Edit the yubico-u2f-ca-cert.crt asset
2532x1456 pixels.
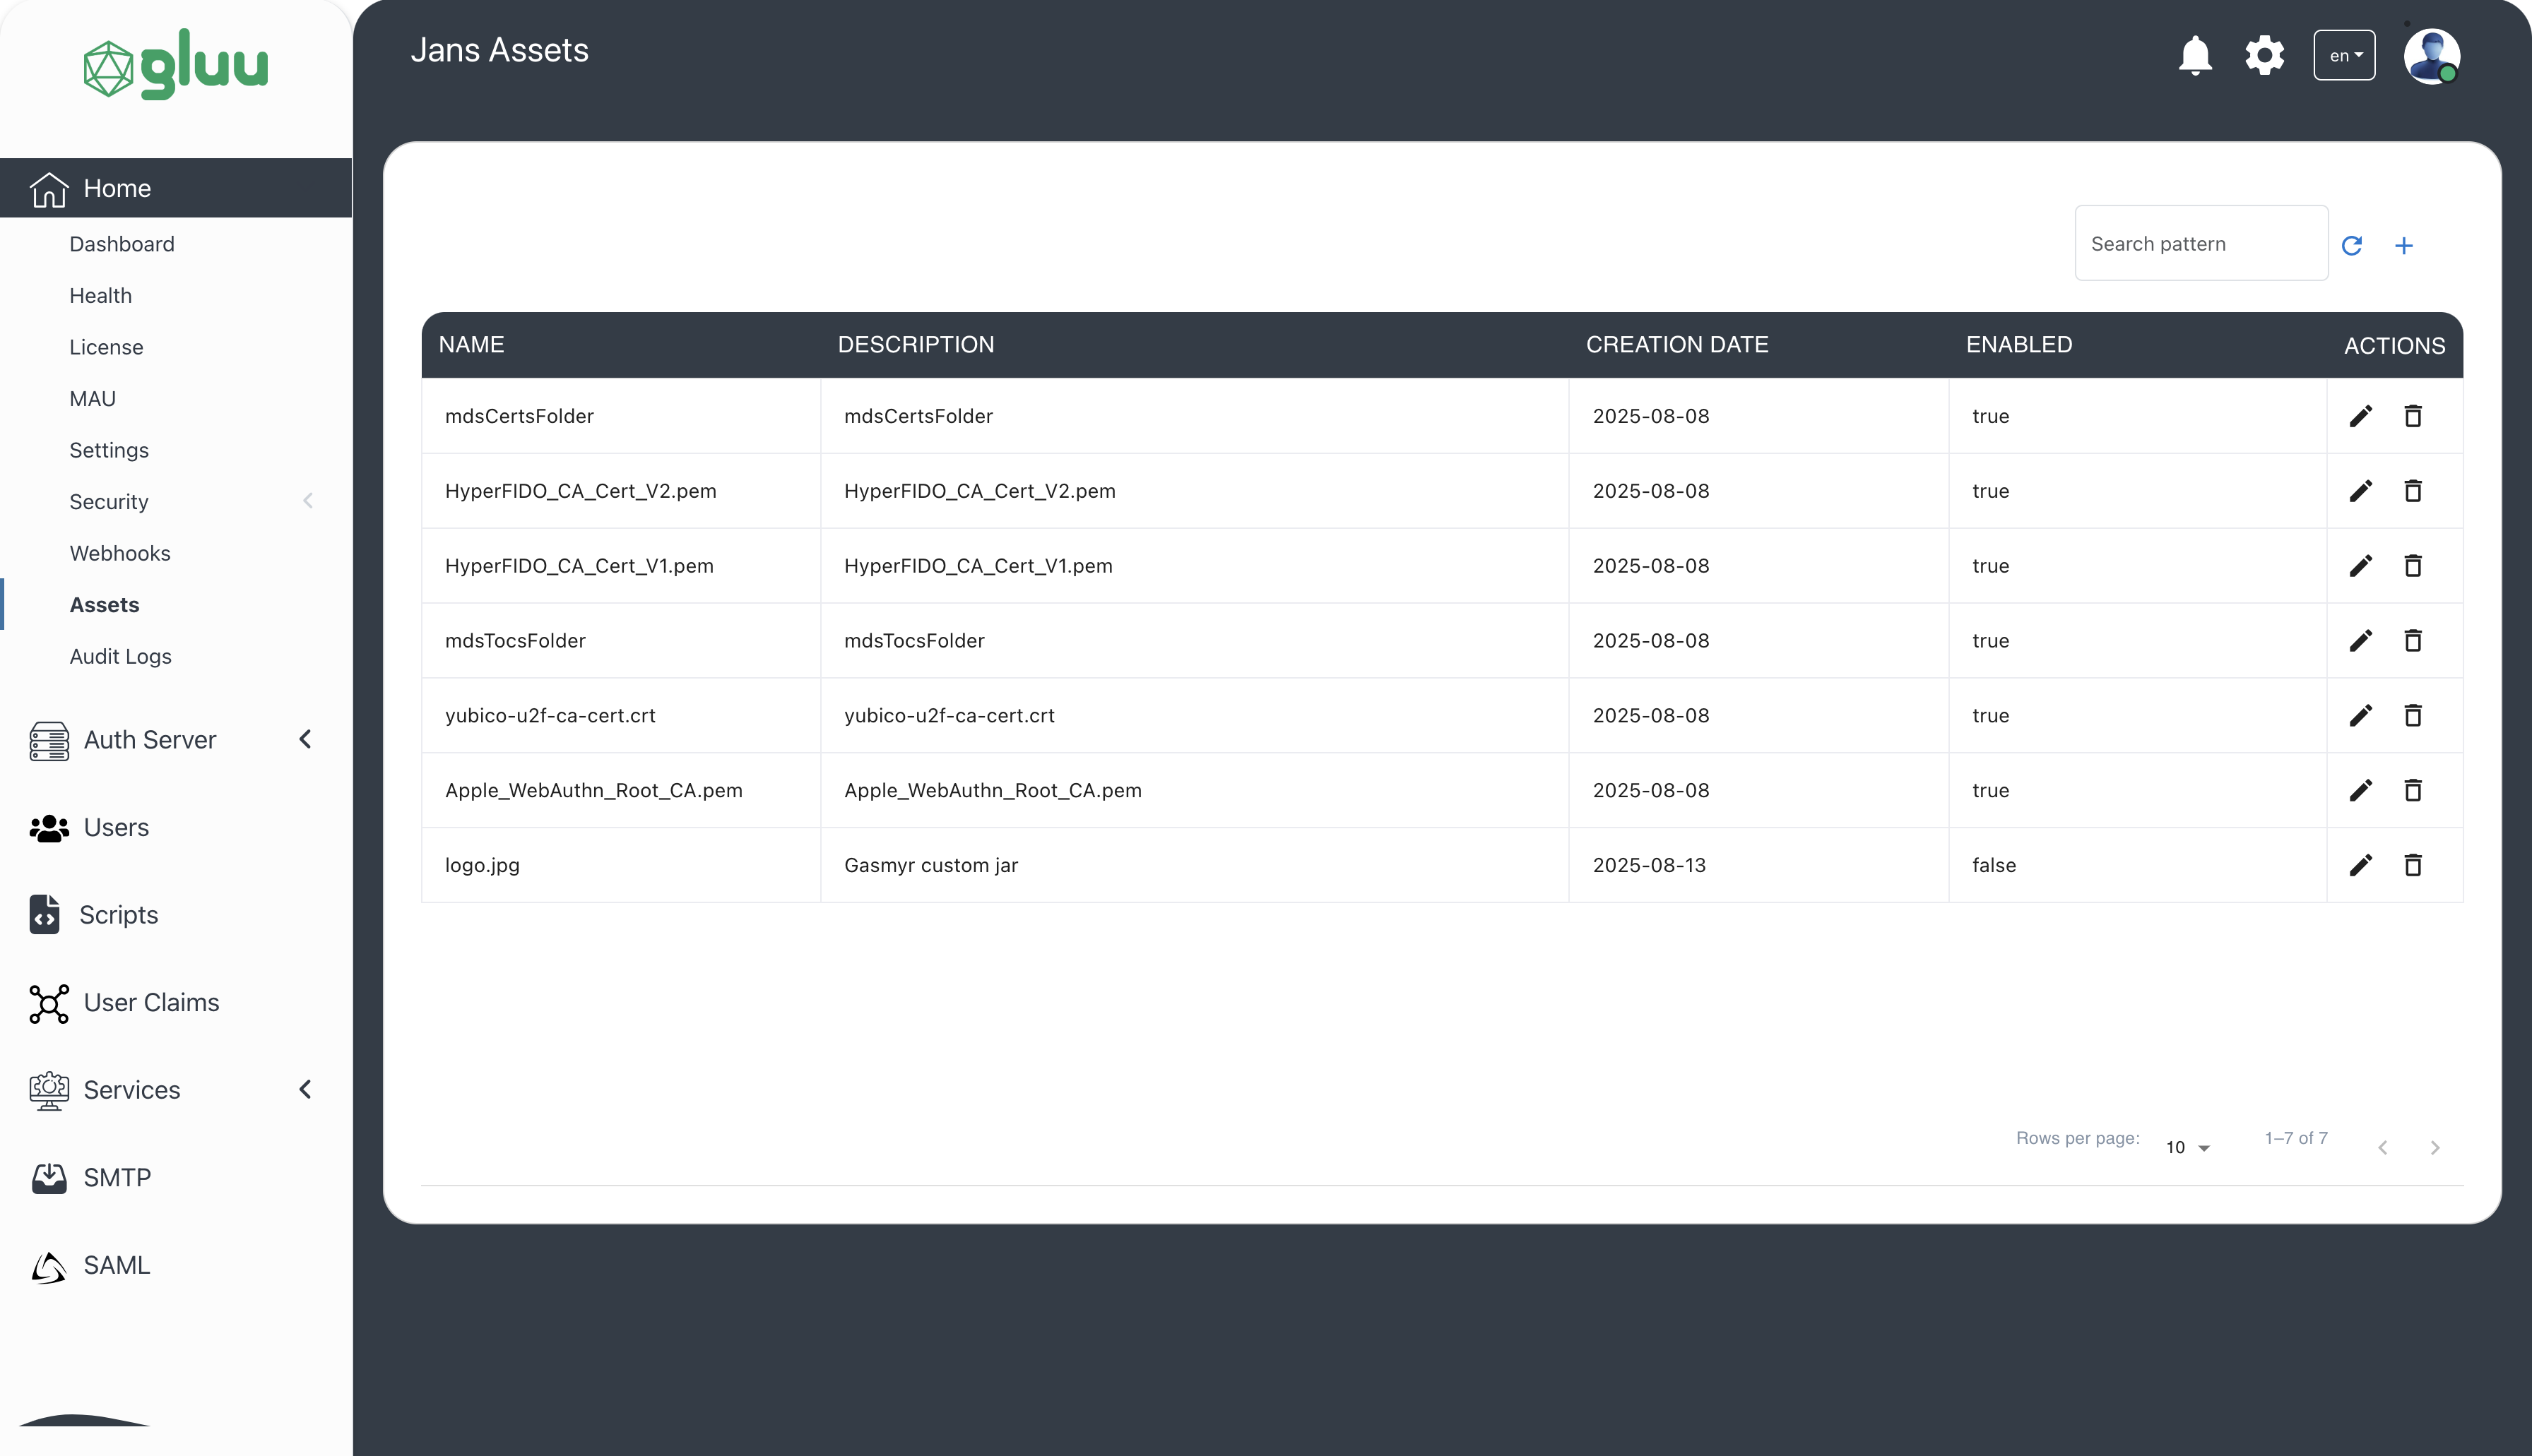[2361, 715]
